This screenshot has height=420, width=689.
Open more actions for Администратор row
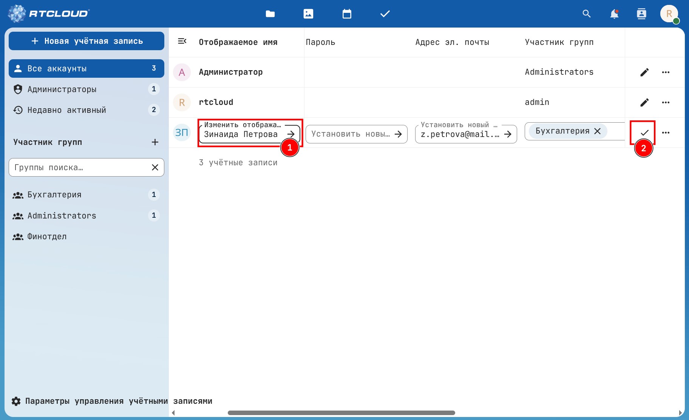point(666,72)
